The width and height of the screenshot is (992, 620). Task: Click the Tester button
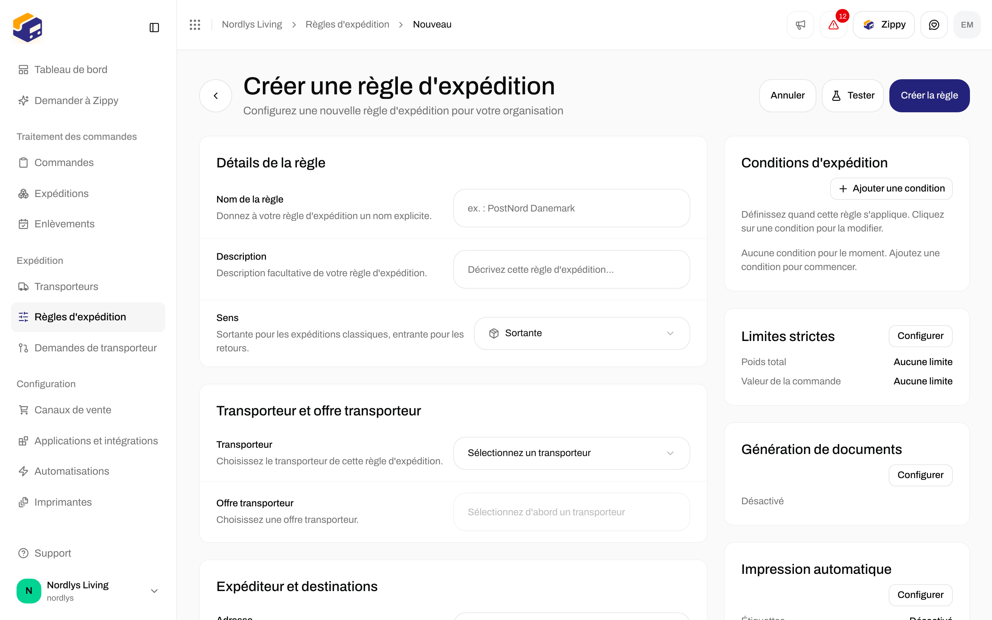point(852,95)
